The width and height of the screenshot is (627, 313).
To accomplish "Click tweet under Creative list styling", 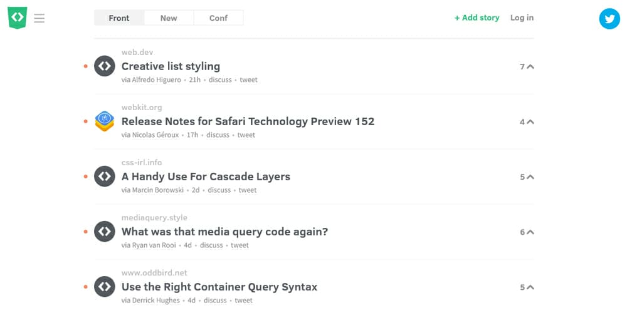I will pyautogui.click(x=249, y=80).
